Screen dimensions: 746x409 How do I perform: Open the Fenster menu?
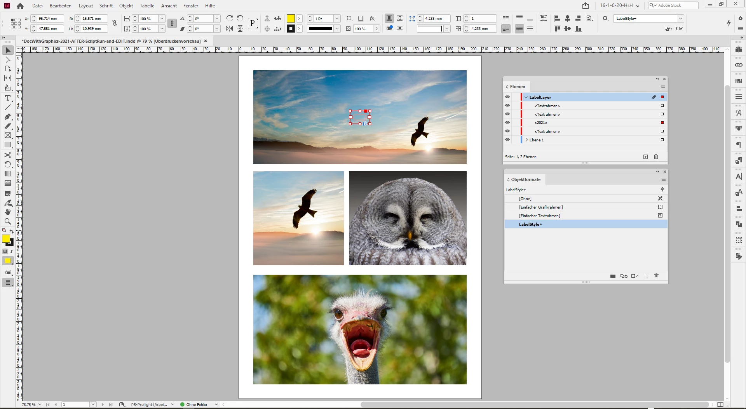[x=190, y=6]
